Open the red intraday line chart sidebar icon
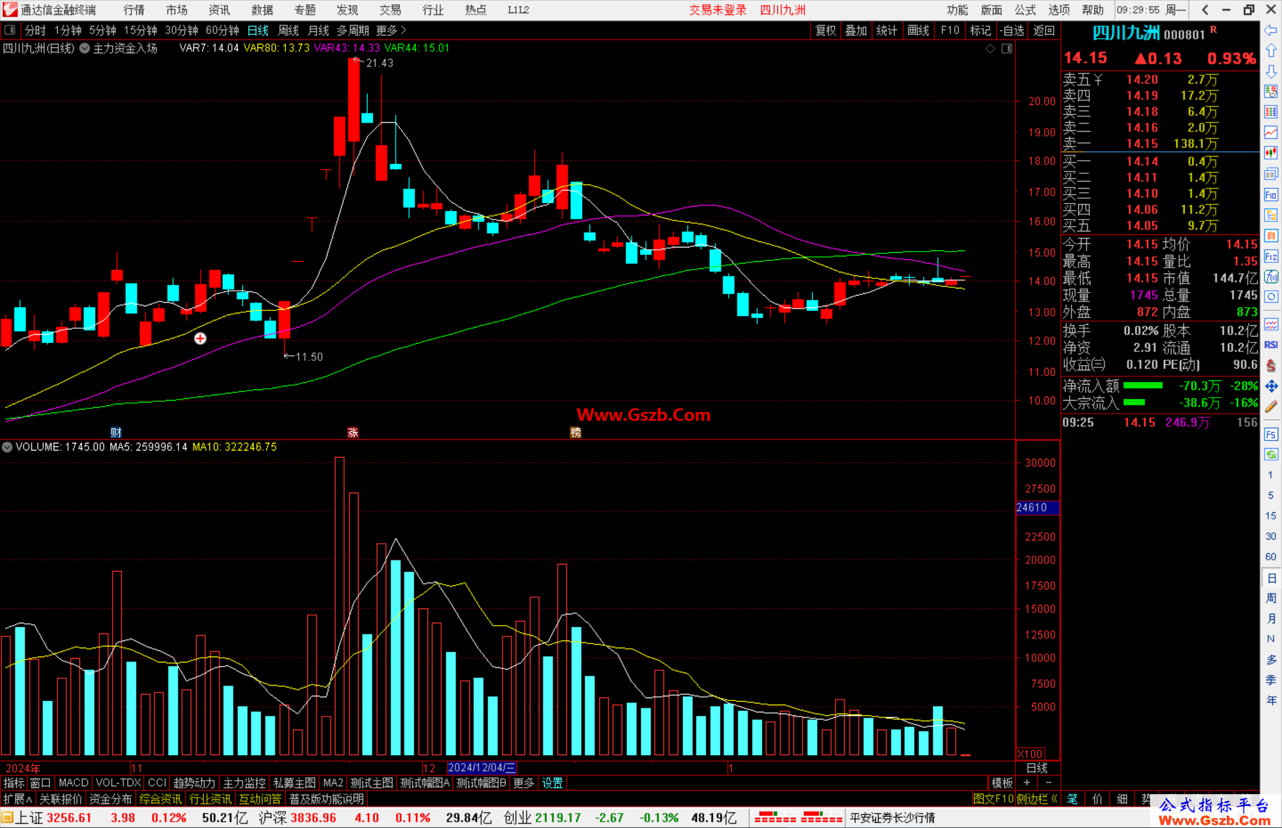1282x828 pixels. [1271, 132]
